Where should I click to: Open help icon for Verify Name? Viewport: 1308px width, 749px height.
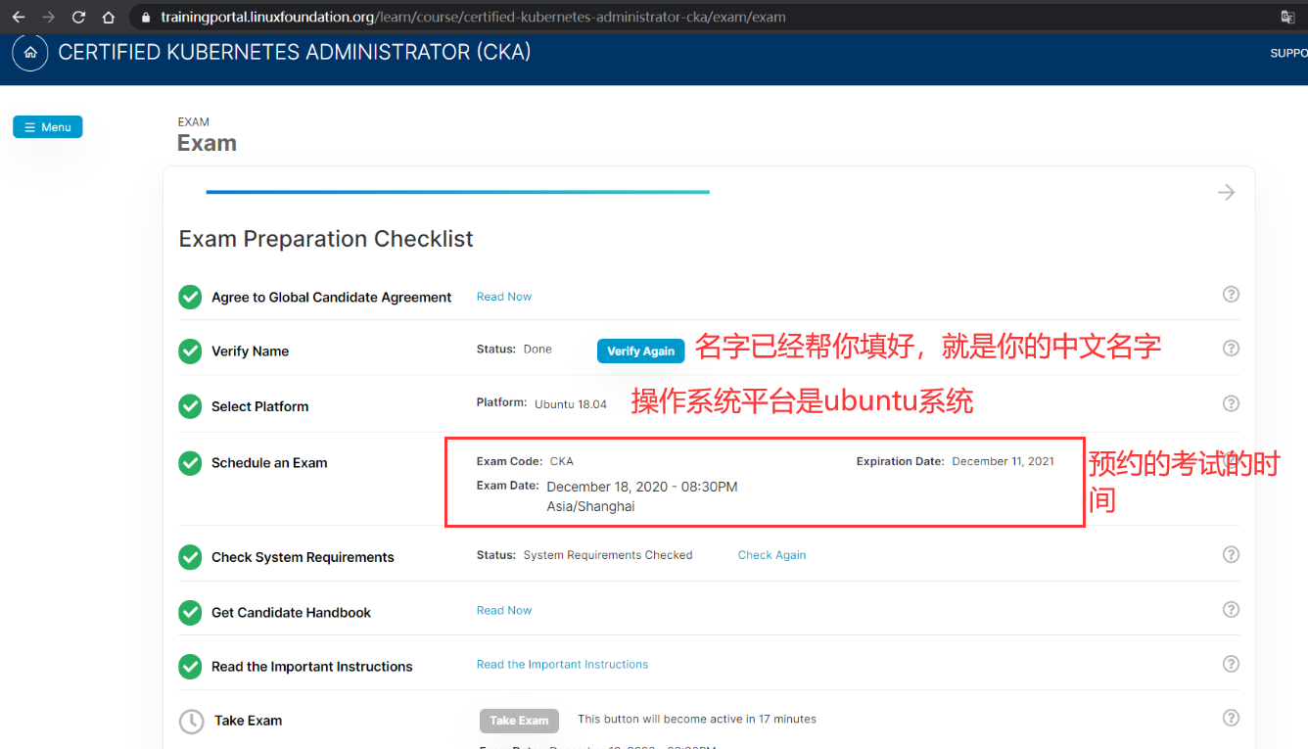pos(1232,348)
